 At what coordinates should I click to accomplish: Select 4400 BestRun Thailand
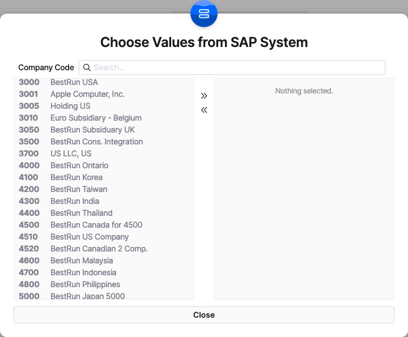click(x=104, y=213)
